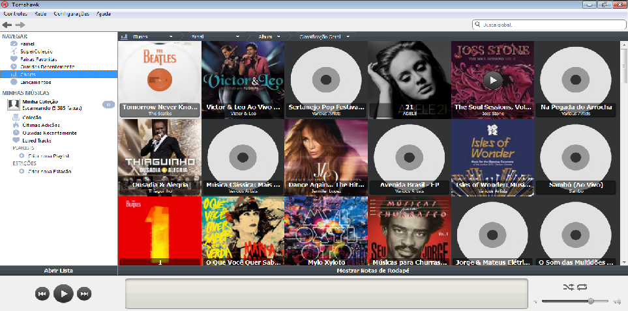Open Música Clássica album placeholder
Viewport: 628px width, 311px height.
(x=243, y=157)
